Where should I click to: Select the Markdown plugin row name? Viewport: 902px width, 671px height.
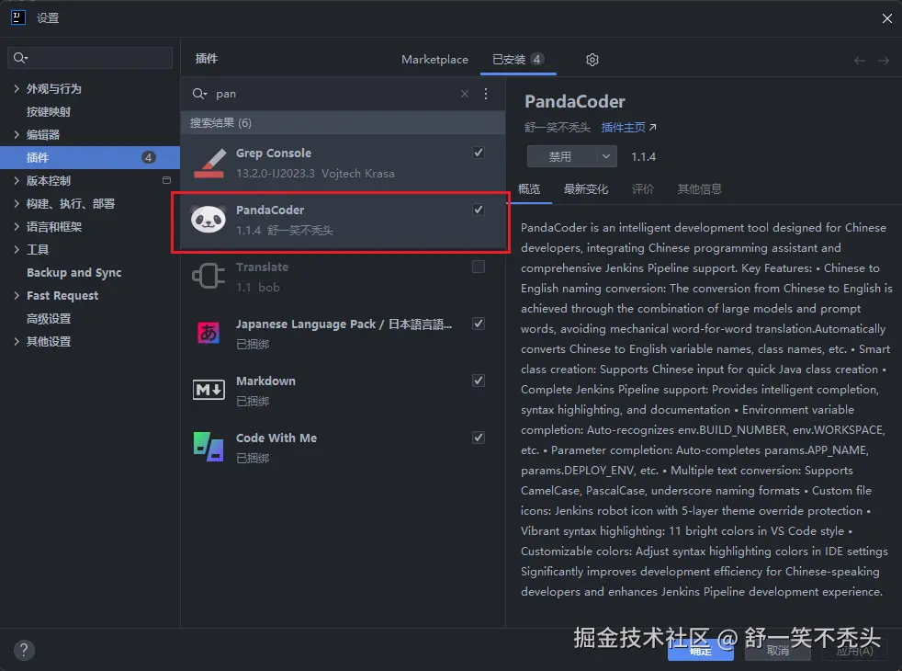[265, 381]
